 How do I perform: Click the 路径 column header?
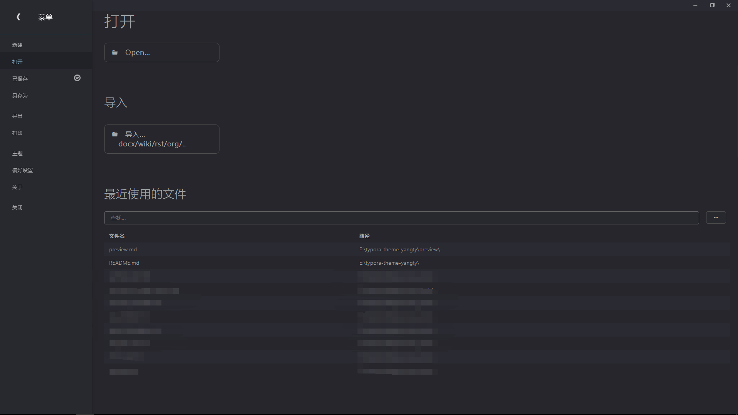364,236
